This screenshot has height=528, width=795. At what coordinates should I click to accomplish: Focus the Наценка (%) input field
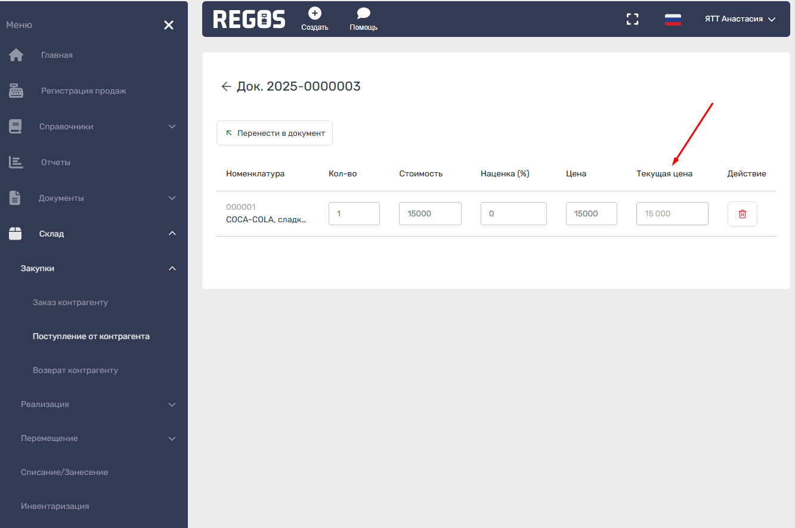coord(513,214)
